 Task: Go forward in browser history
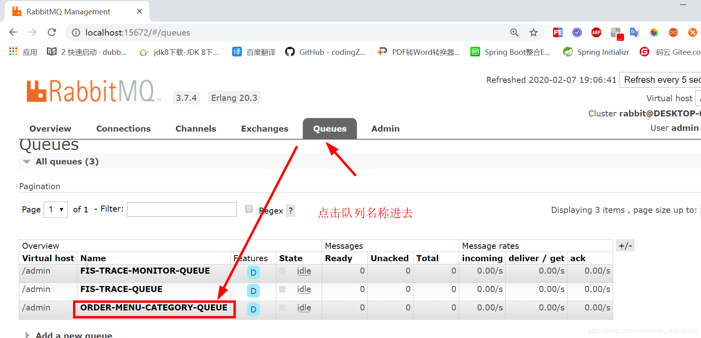32,32
